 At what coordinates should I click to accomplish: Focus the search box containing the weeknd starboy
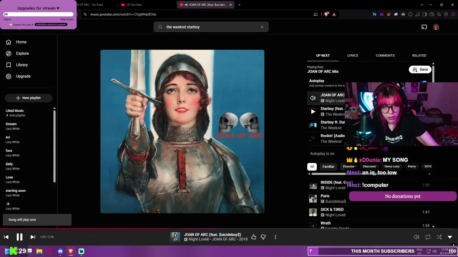click(x=211, y=27)
